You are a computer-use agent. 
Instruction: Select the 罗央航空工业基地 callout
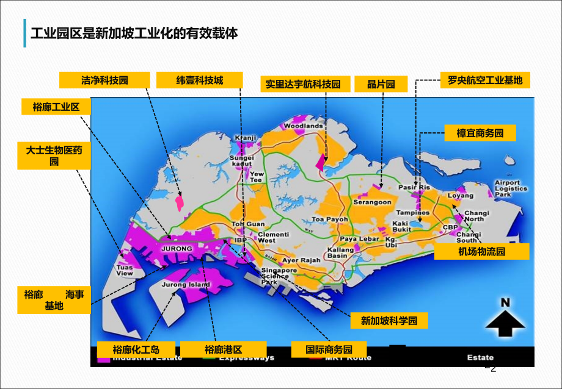(x=486, y=80)
